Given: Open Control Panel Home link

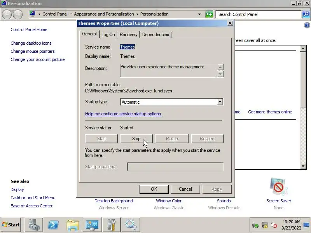Looking at the screenshot, I should [x=29, y=30].
